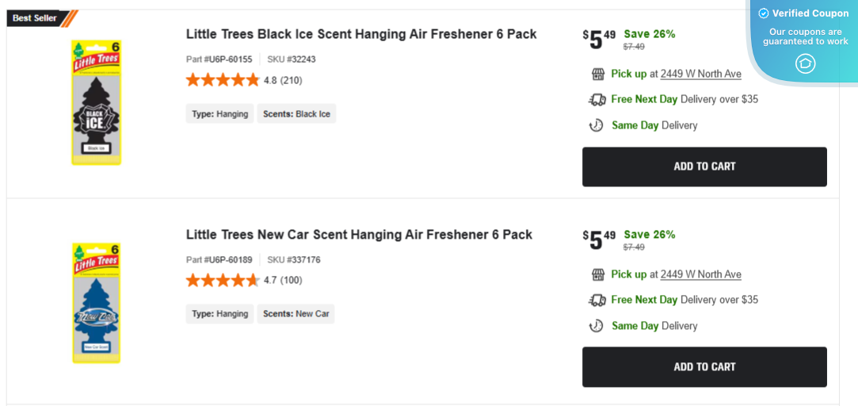
Task: Click delivery truck icon for Black Ice
Action: [597, 99]
